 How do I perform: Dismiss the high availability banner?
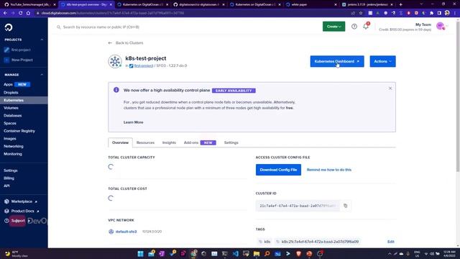tap(390, 88)
